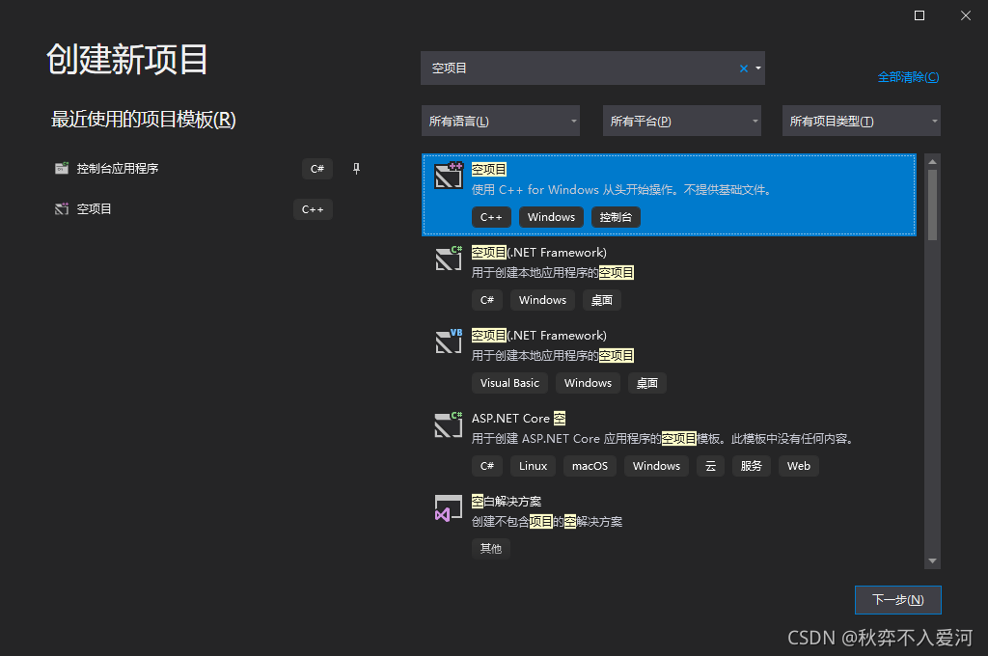
Task: Click the Windows tag beside the C++ tag
Action: tap(551, 217)
